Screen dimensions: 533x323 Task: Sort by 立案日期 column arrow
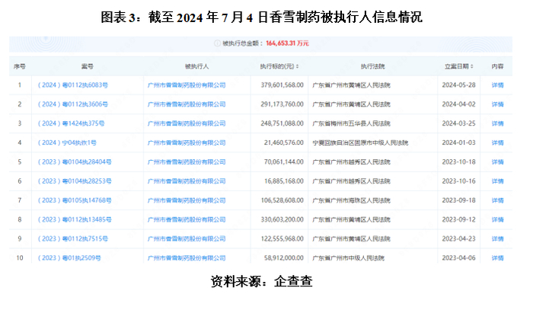pyautogui.click(x=472, y=66)
